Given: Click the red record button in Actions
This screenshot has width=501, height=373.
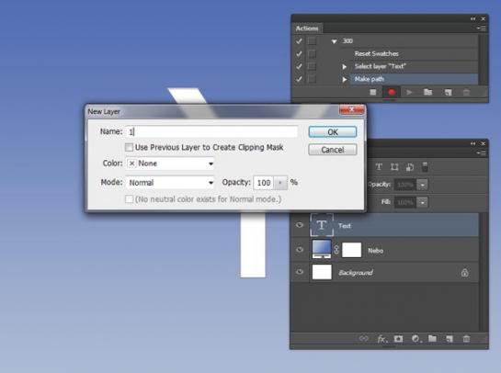Looking at the screenshot, I should (x=391, y=92).
